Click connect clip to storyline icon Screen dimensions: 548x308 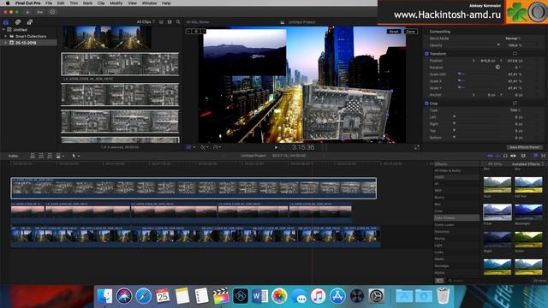pos(33,156)
